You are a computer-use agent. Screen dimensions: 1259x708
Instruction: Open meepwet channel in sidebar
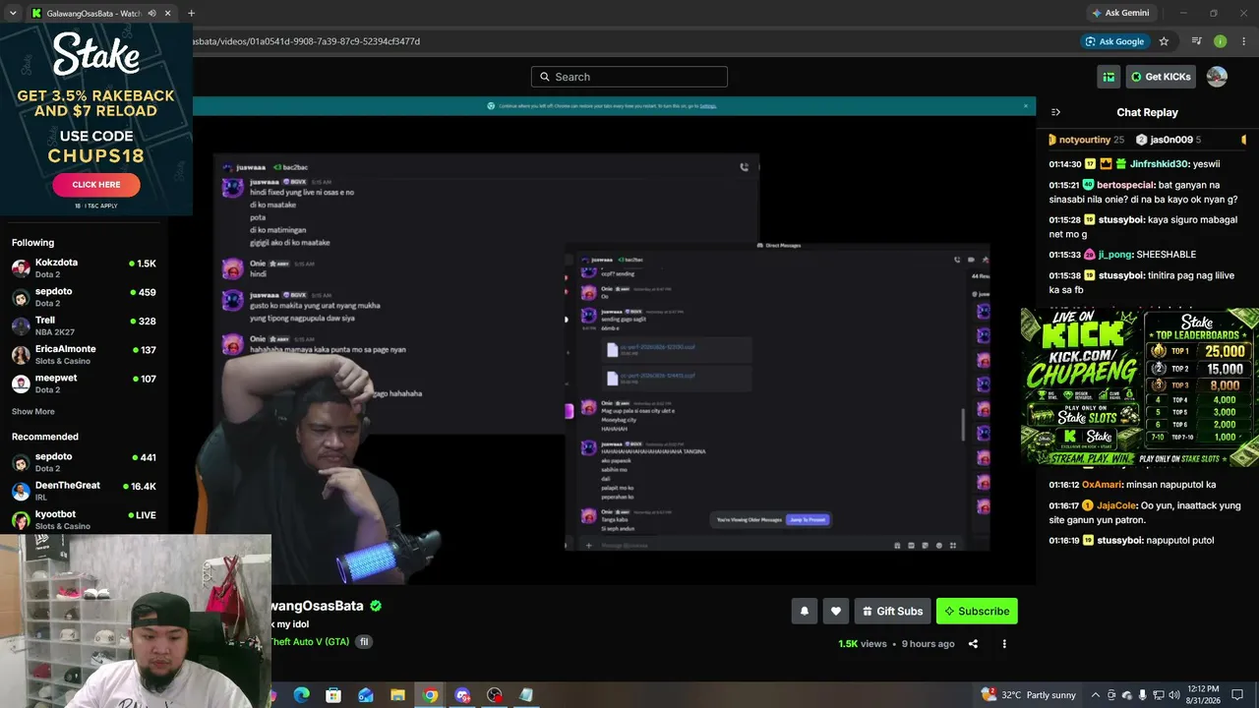tap(84, 383)
